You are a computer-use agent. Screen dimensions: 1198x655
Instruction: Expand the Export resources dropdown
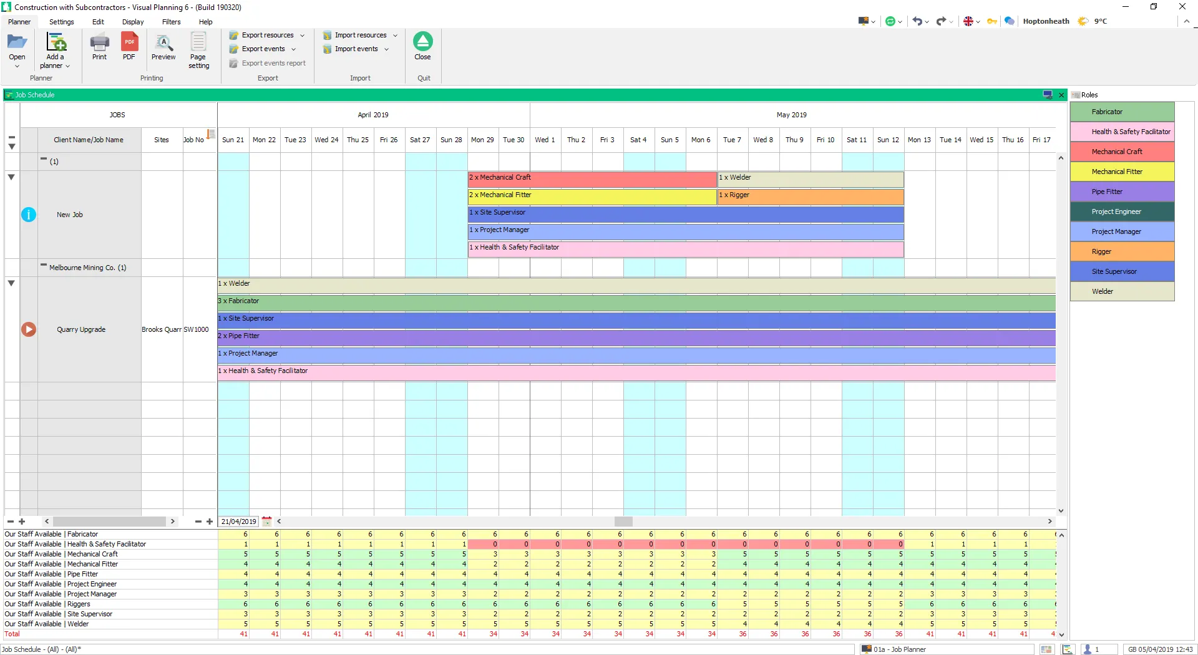tap(302, 36)
